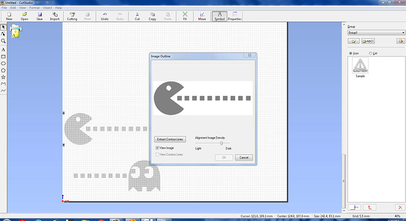Open the Edit menu

[x=13, y=8]
